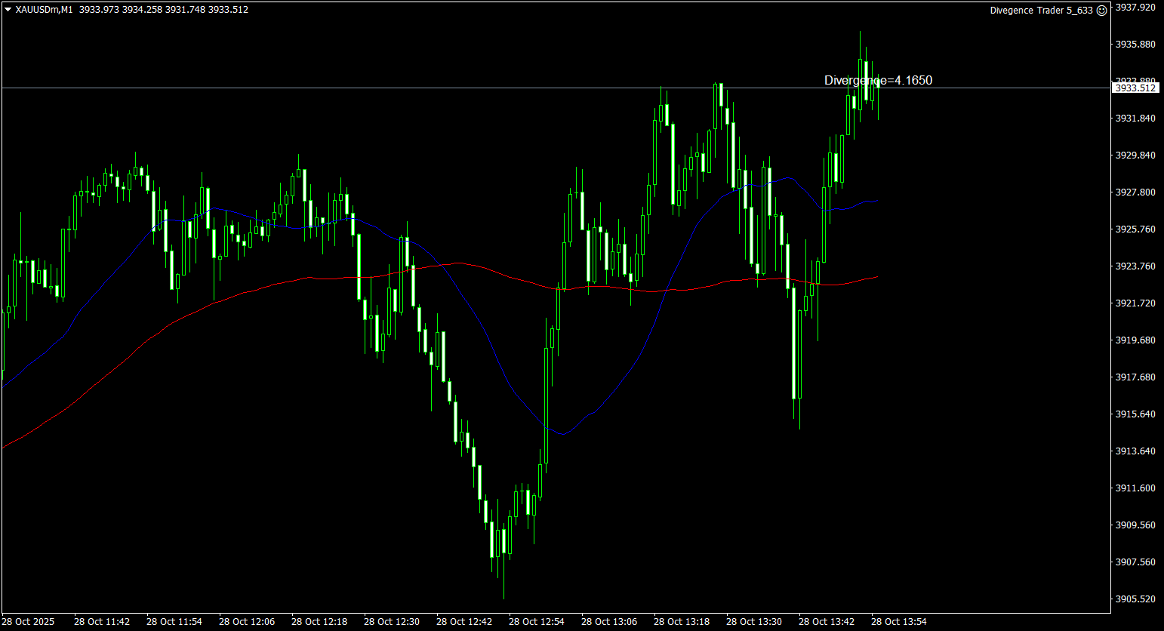The height and width of the screenshot is (631, 1164).
Task: Click the 28 Oct 12:18 time label
Action: click(319, 622)
